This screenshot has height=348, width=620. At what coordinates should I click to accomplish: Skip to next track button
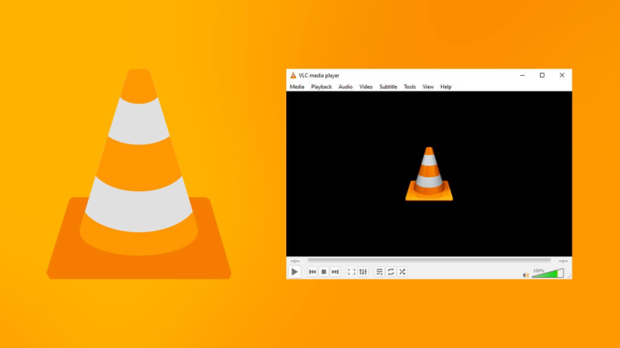click(335, 272)
